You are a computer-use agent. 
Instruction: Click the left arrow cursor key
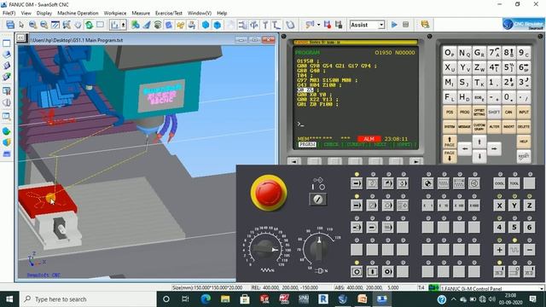pos(464,148)
